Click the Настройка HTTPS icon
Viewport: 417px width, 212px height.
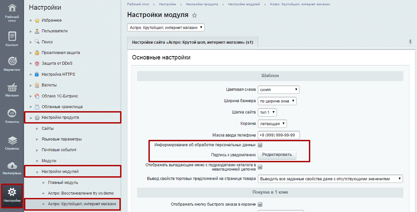(37, 74)
